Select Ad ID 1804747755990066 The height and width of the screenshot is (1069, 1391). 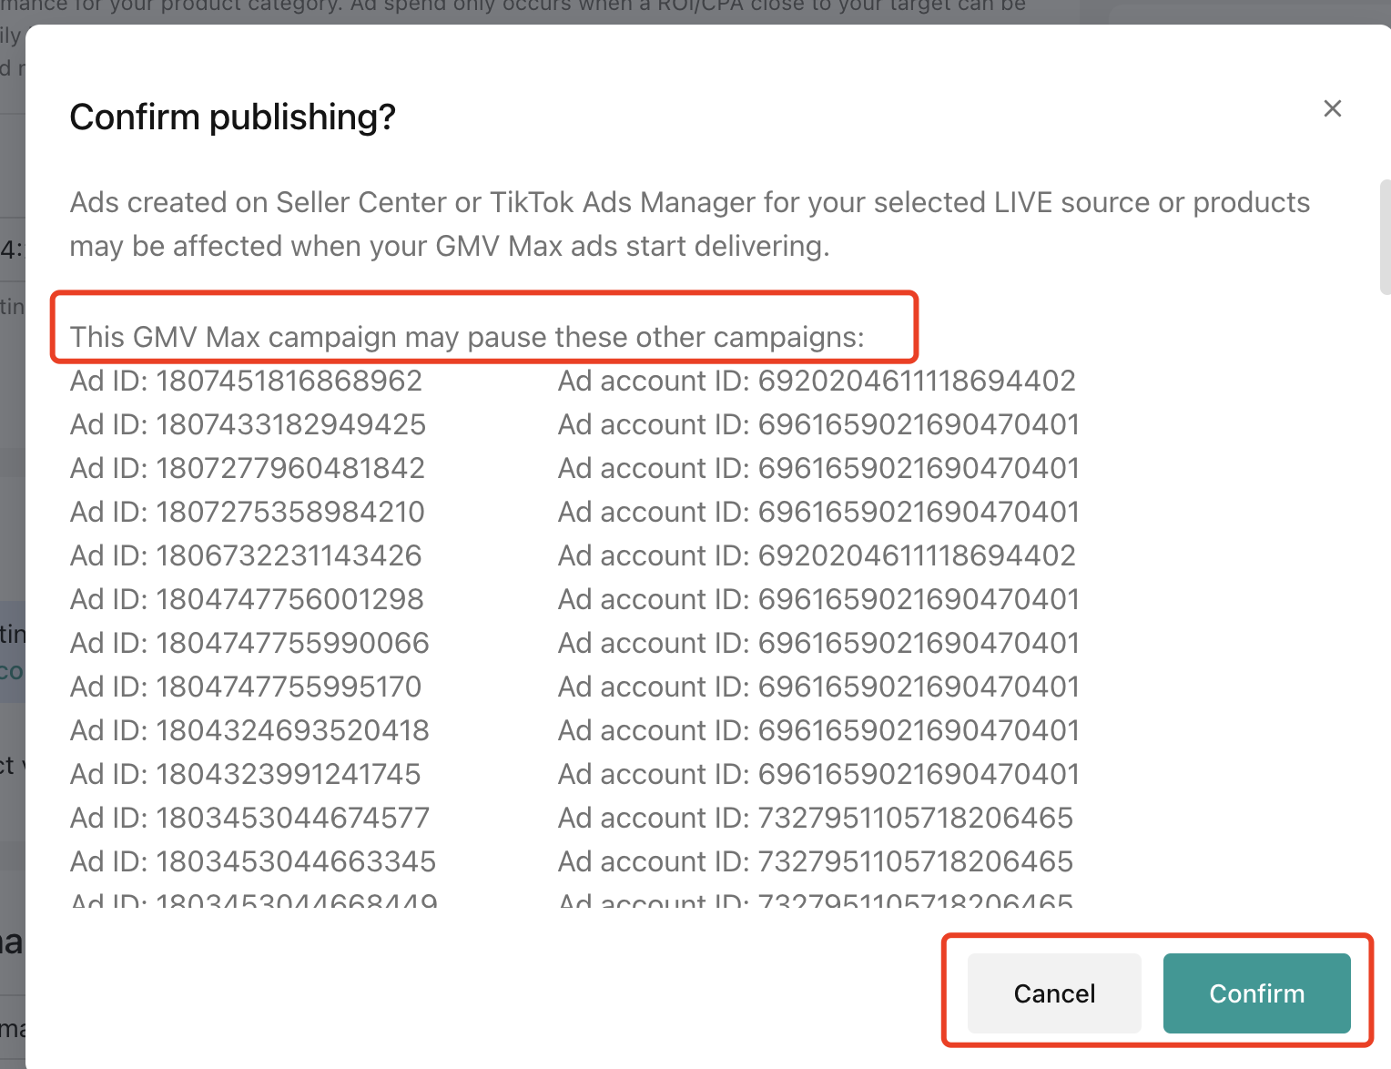click(x=249, y=643)
